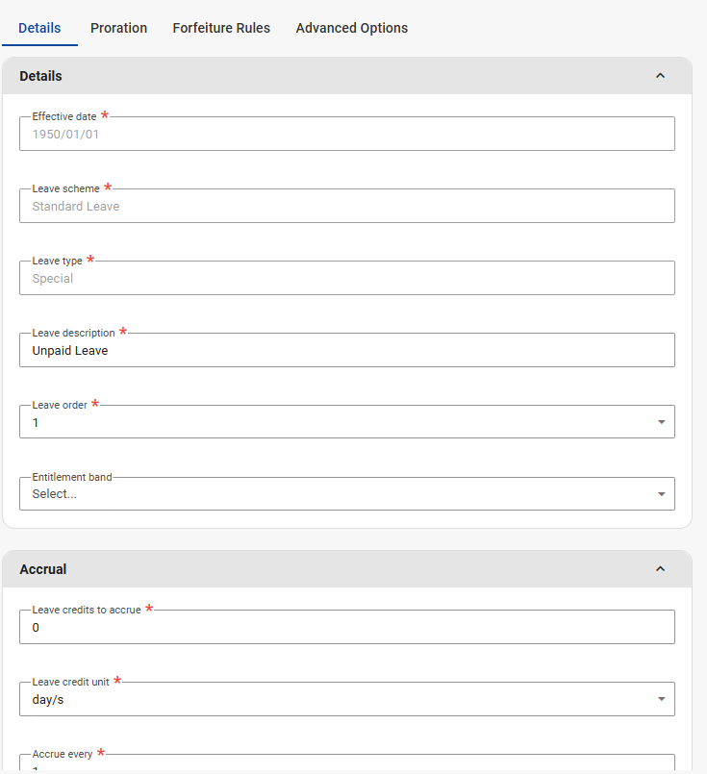Click the Leave scheme Standard Leave field

pos(346,206)
